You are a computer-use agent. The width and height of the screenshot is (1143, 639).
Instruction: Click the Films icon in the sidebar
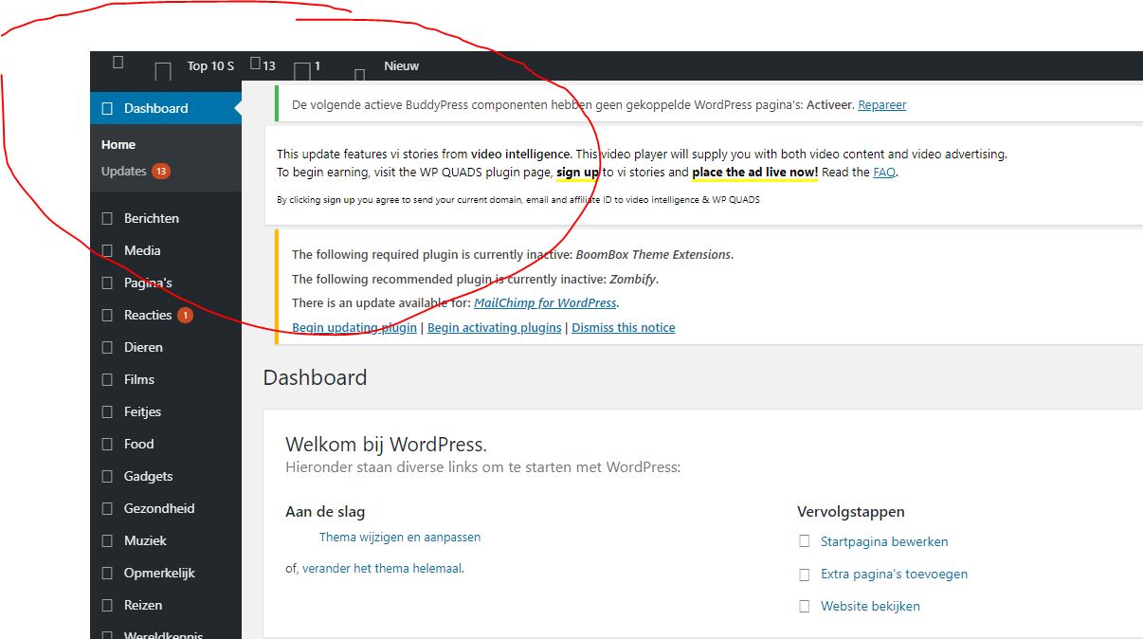pyautogui.click(x=107, y=379)
